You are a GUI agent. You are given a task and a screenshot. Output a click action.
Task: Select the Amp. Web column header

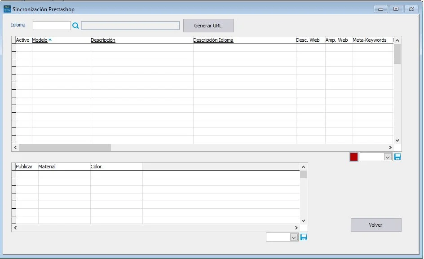(337, 40)
